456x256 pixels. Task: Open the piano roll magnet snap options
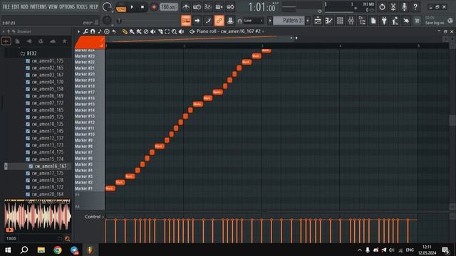93,31
